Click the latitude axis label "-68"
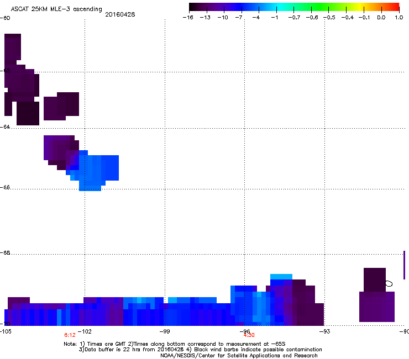 [x=5, y=253]
